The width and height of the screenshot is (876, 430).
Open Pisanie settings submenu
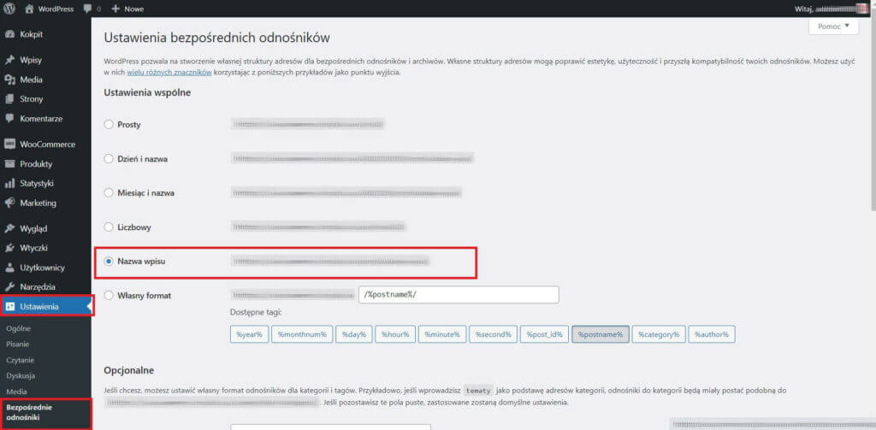[x=18, y=345]
